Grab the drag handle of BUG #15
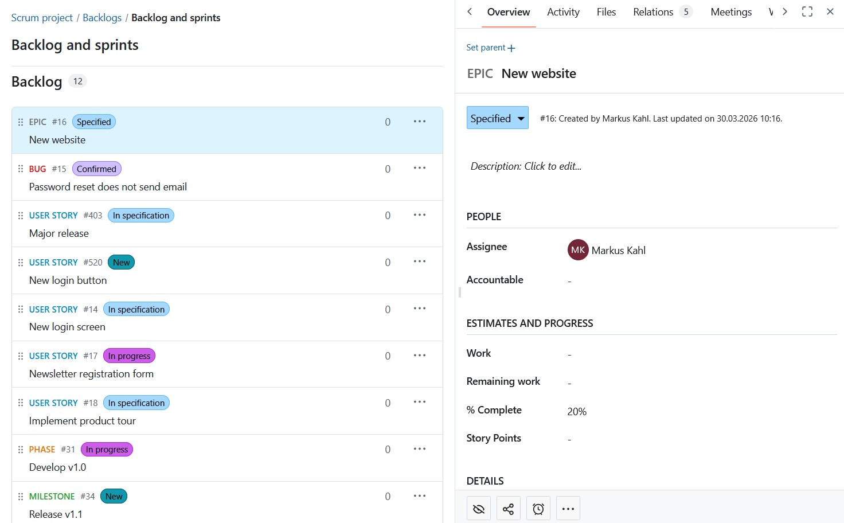Viewport: 844px width, 523px height. (x=21, y=169)
